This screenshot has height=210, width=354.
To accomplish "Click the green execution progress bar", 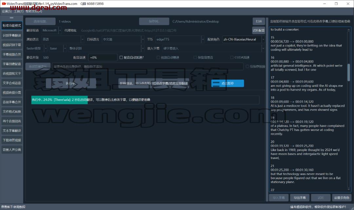I will [59, 100].
